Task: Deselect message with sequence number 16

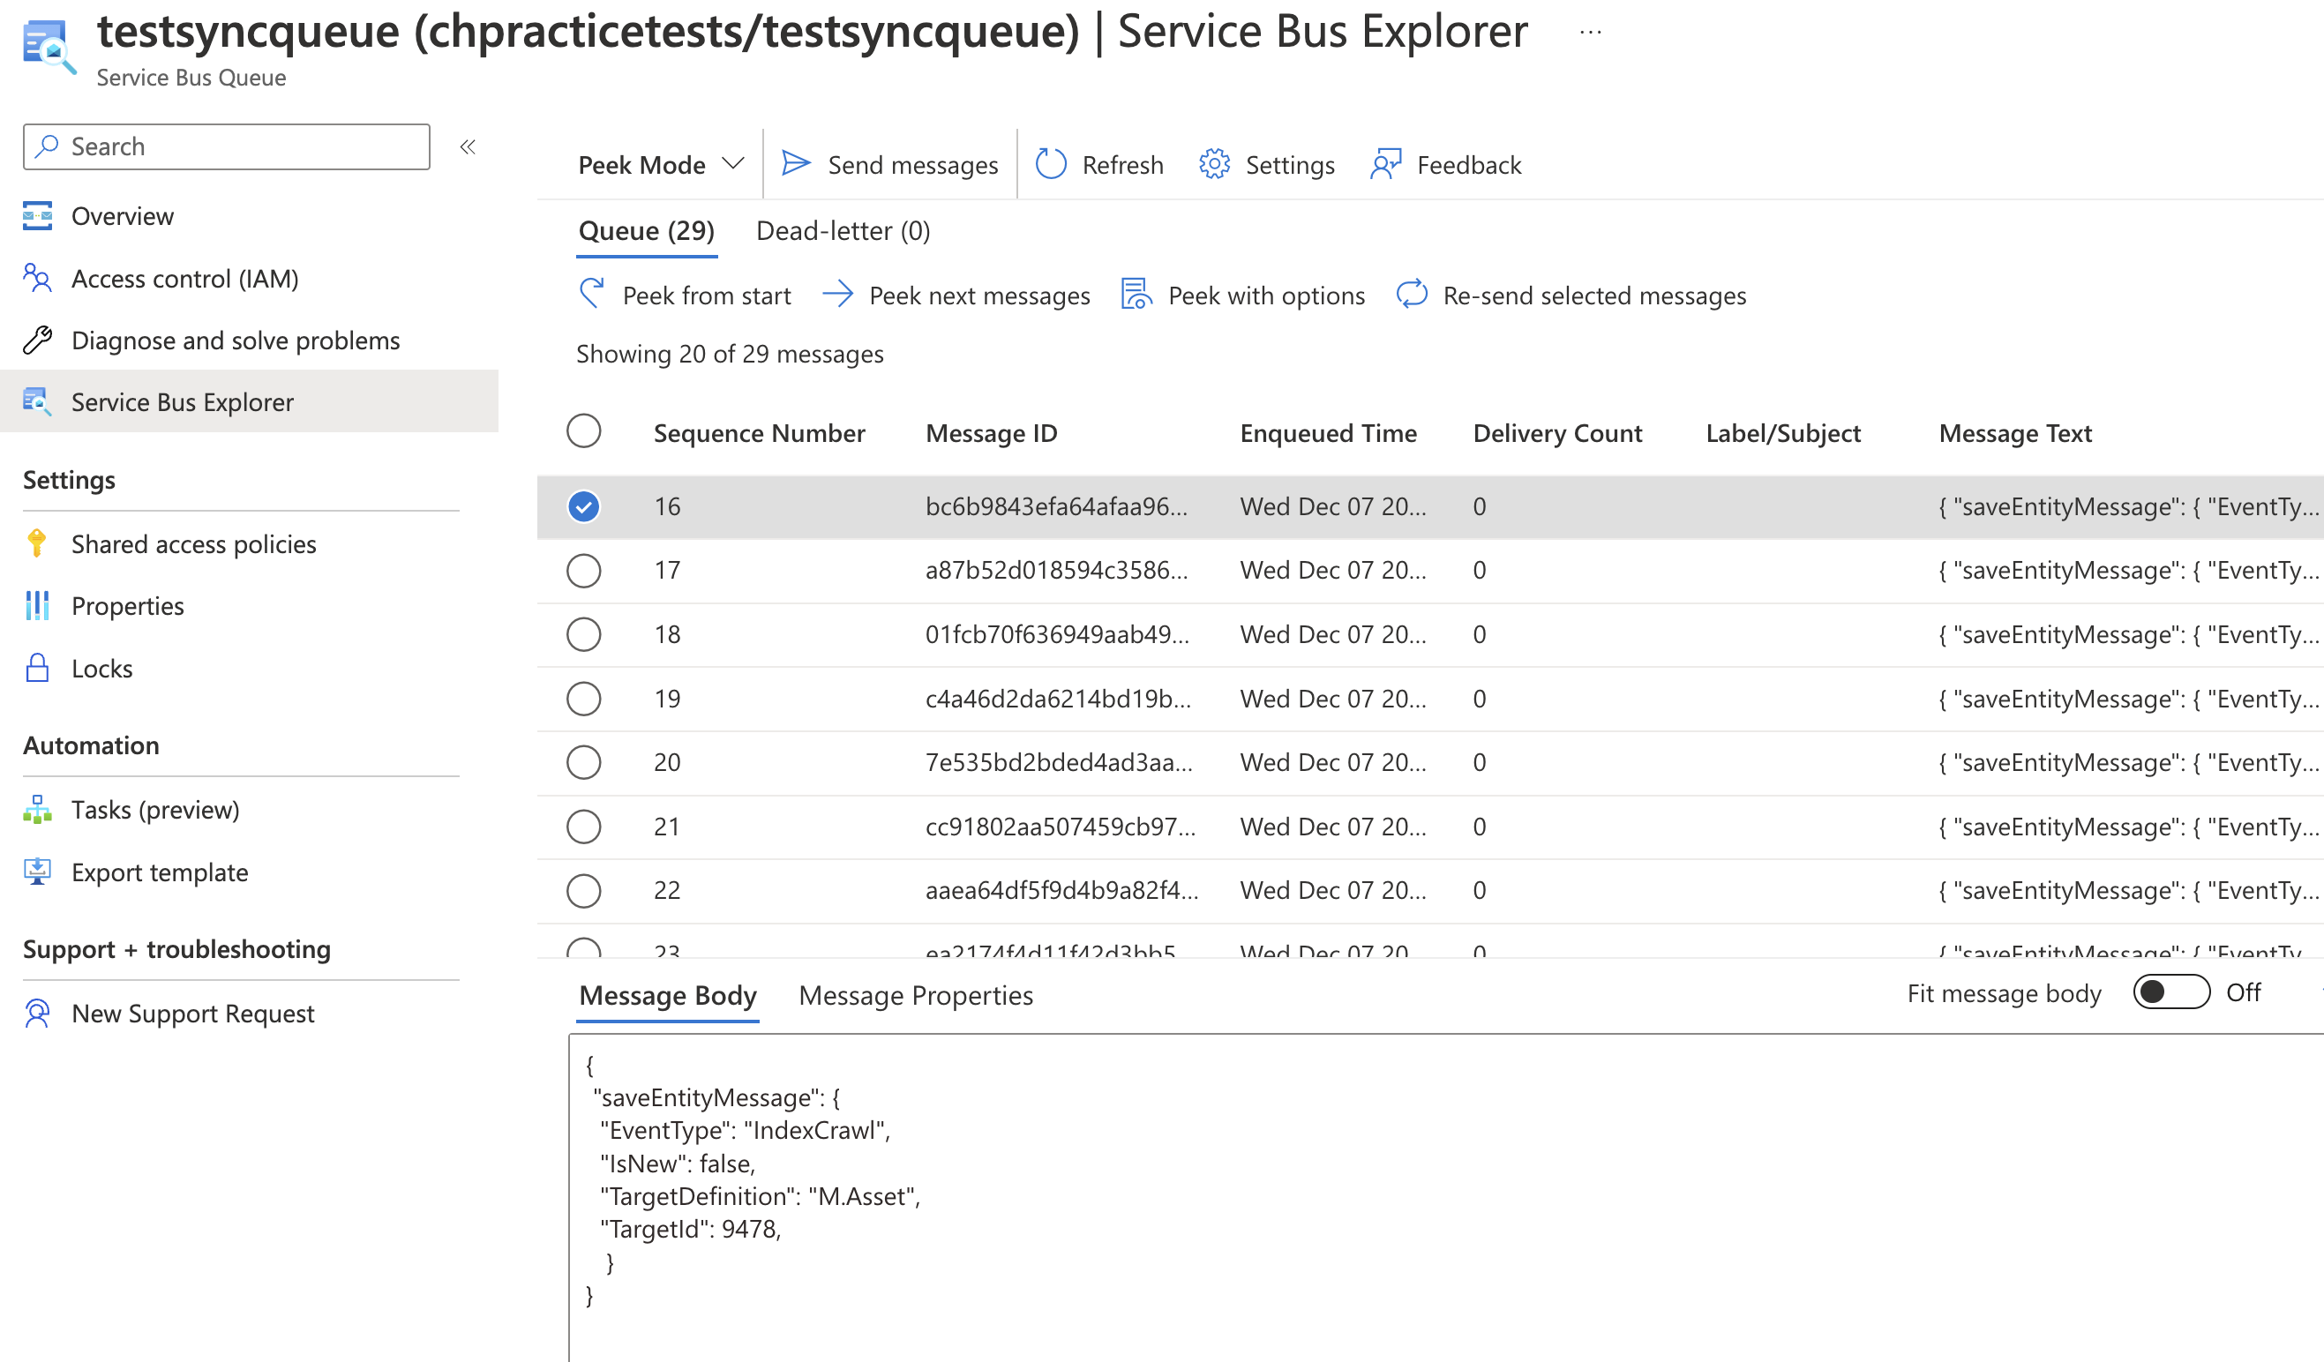Action: [584, 505]
